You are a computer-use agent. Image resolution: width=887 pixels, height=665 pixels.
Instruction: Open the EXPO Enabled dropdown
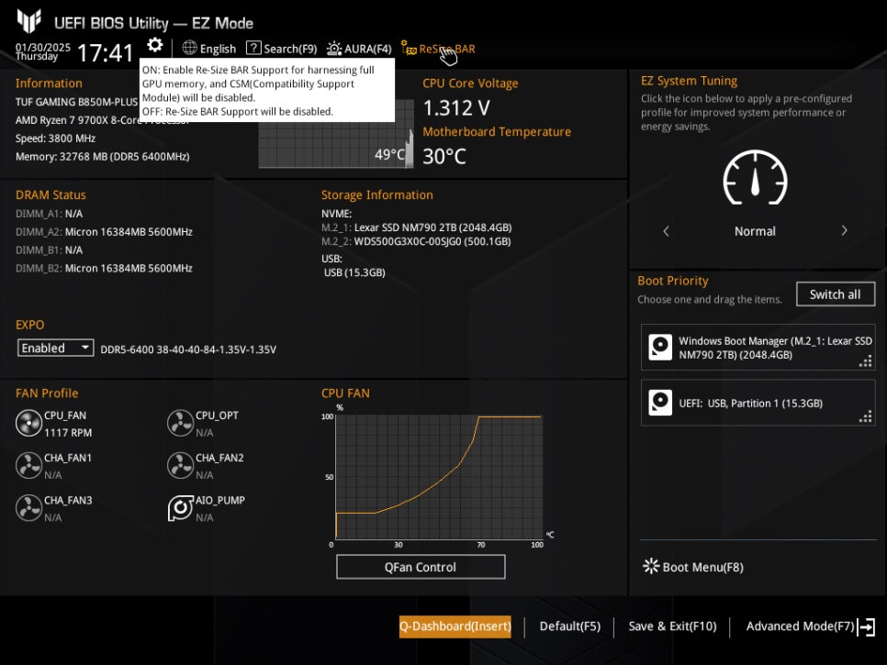click(55, 348)
